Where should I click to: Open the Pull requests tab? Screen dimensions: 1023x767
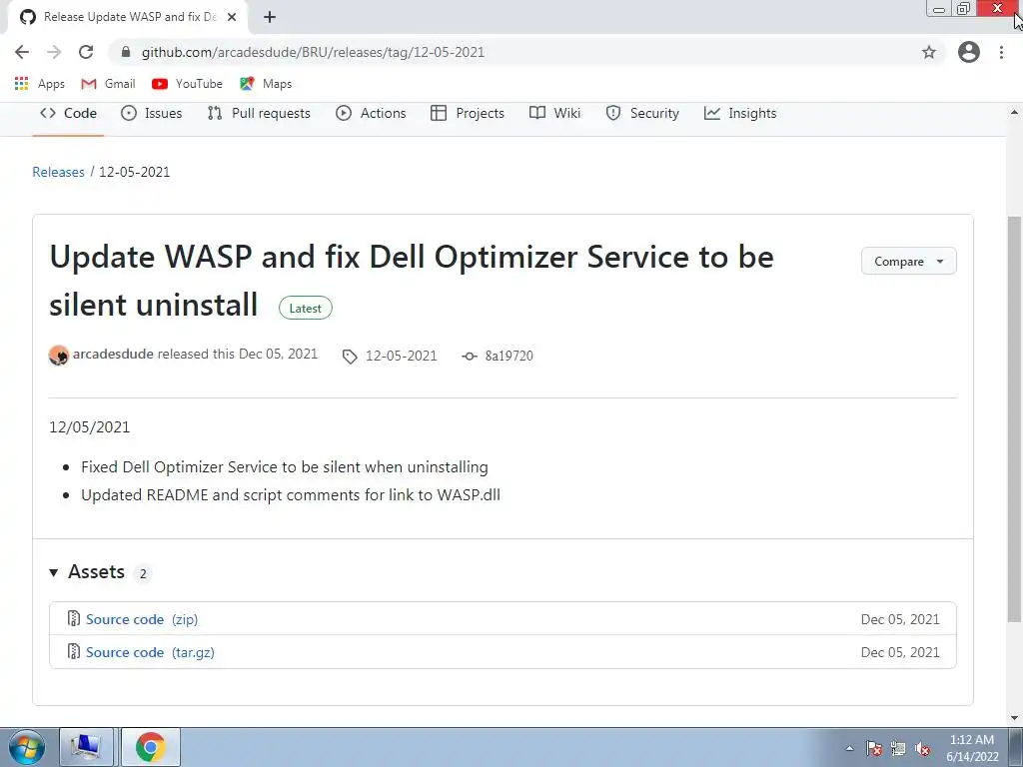[259, 114]
